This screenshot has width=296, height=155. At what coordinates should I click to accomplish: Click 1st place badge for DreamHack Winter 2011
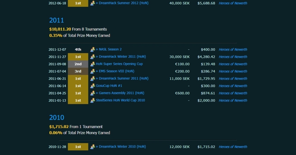point(78,57)
